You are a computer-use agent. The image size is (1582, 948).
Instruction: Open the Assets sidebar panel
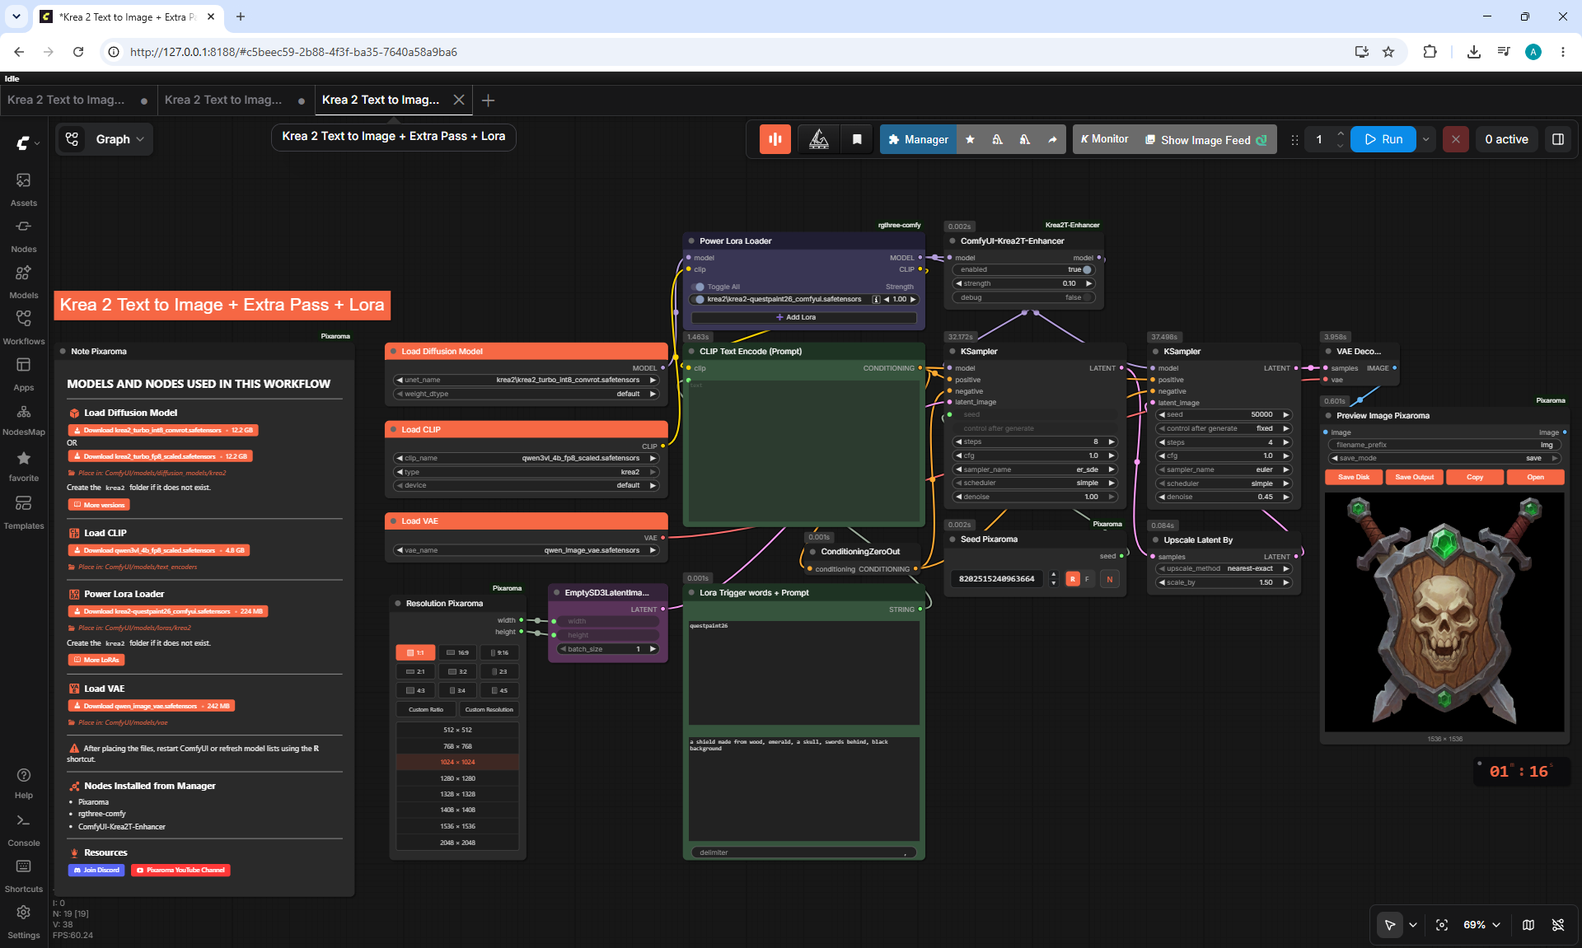click(x=24, y=189)
